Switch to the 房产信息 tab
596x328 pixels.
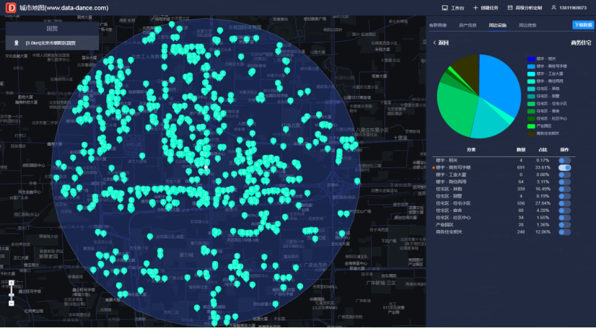coord(468,25)
